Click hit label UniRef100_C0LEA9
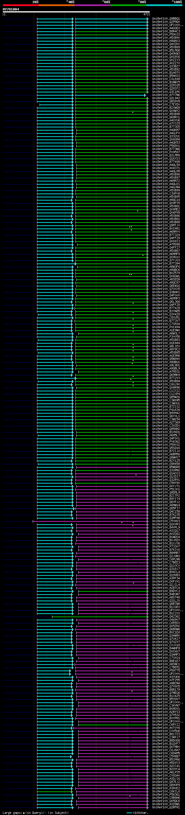The width and height of the screenshot is (185, 815). pyautogui.click(x=166, y=79)
